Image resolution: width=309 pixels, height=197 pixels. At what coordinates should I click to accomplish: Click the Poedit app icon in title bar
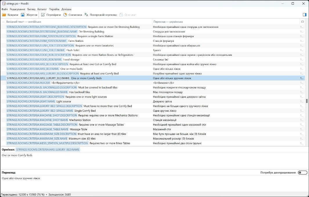tap(3, 3)
